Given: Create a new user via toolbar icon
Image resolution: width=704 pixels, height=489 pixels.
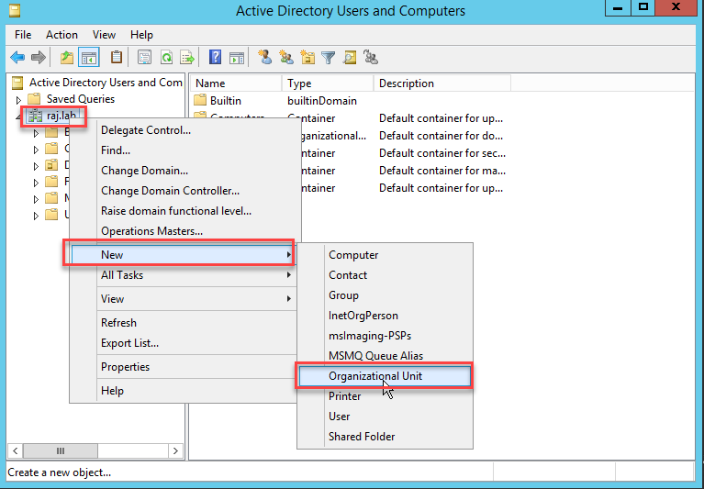Looking at the screenshot, I should click(x=265, y=57).
